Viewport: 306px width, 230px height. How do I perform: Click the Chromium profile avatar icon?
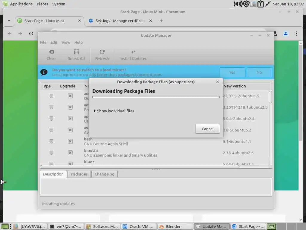pyautogui.click(x=285, y=34)
